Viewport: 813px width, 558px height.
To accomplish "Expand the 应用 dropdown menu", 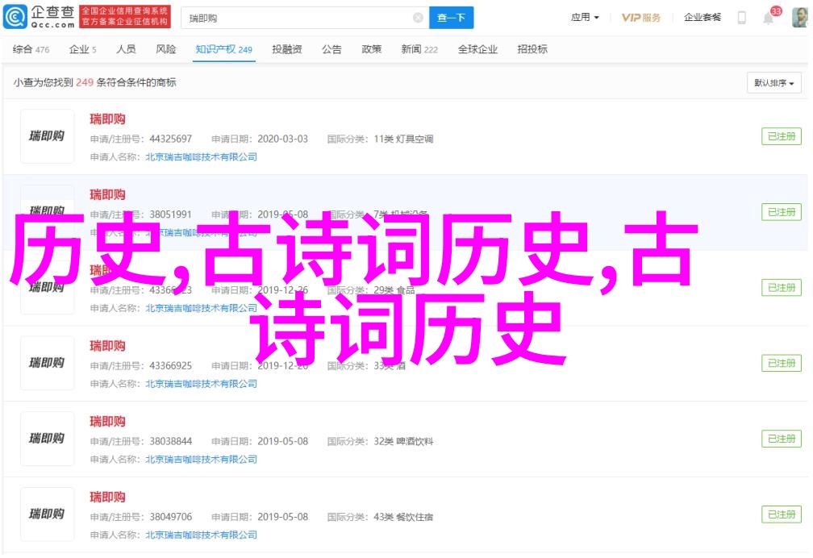I will pos(585,17).
